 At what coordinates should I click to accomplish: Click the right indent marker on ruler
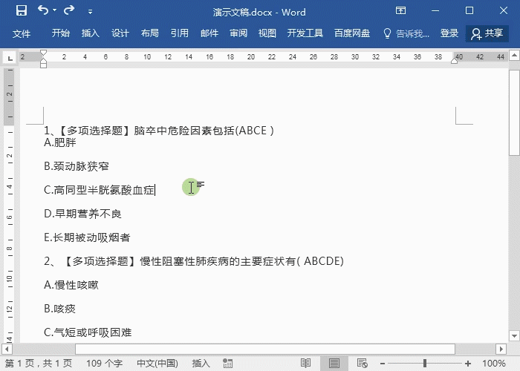pos(455,60)
